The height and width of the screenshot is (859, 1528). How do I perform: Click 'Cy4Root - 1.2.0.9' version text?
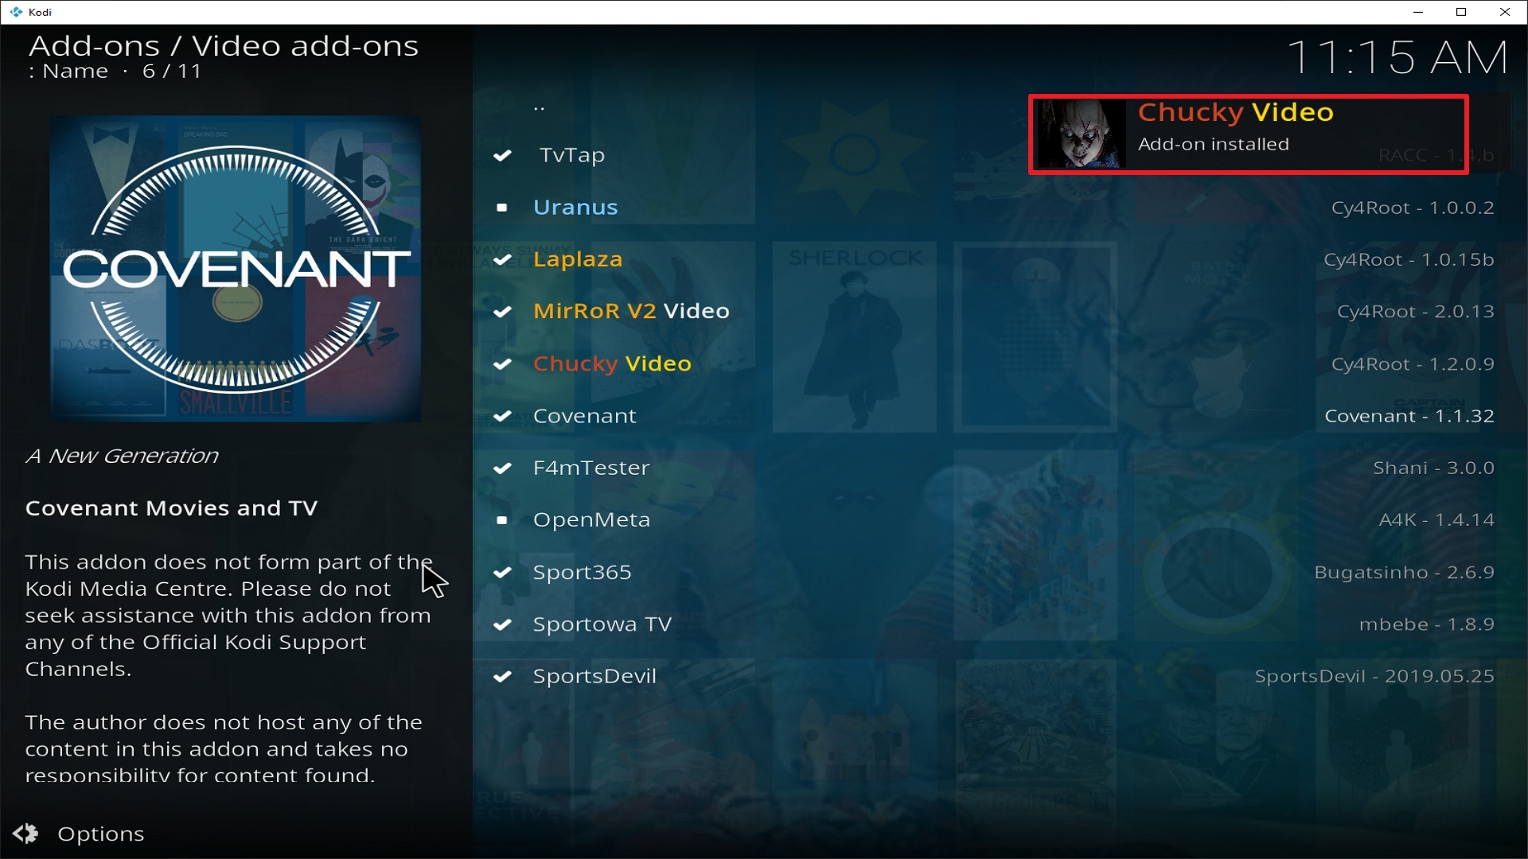point(1413,364)
